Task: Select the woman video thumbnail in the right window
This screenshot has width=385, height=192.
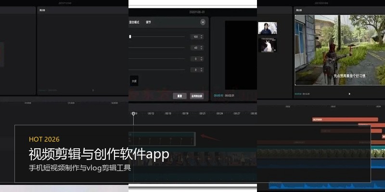Action: [268, 28]
